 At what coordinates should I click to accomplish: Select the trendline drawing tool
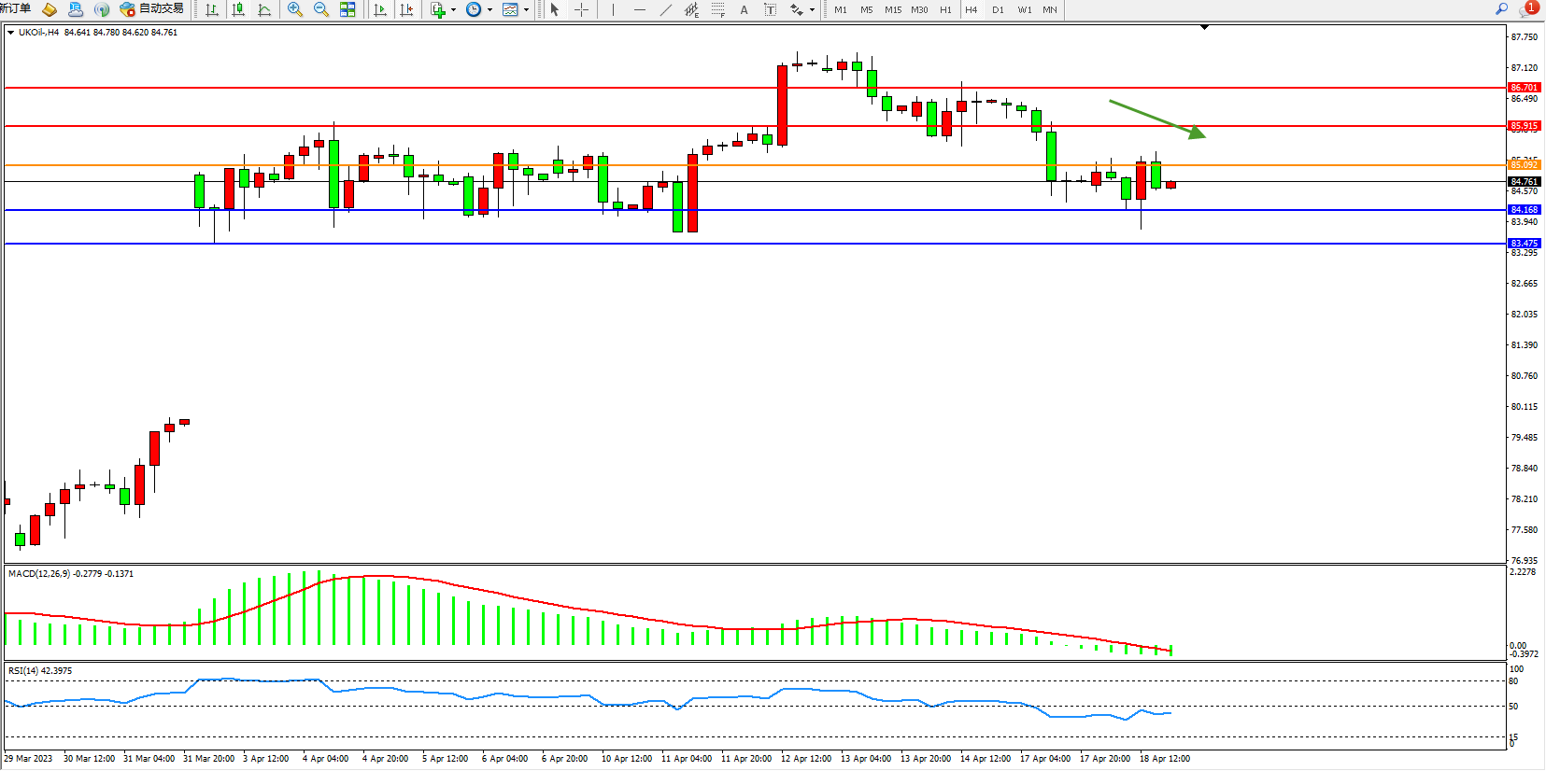point(665,9)
